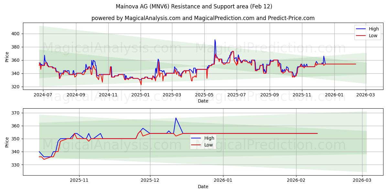This screenshot has height=194, width=388.
Task: Click the 'Price' y-axis label of top chart
Action: click(7, 57)
